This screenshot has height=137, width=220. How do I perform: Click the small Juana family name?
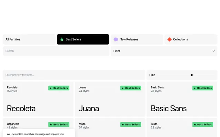point(82,87)
